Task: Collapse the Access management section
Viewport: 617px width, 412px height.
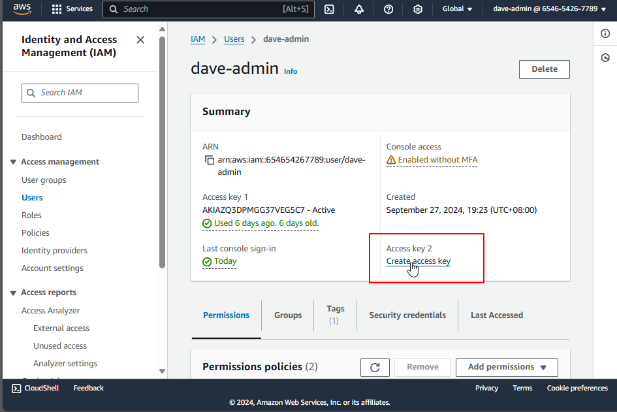Action: [13, 162]
